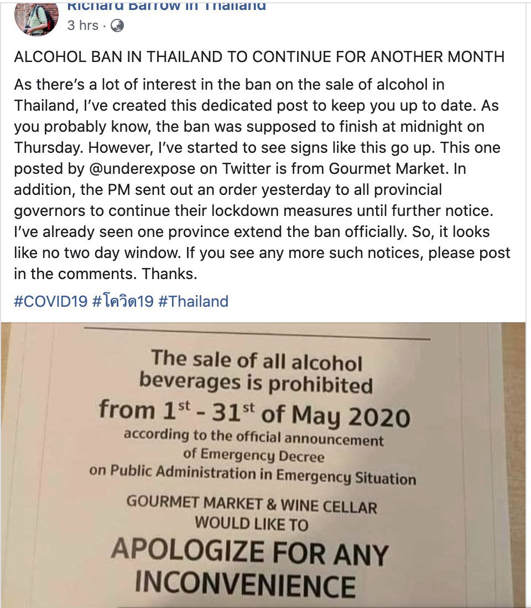Viewport: 531px width, 608px height.
Task: Click "The sale of all alcohol" line
Action: (257, 359)
